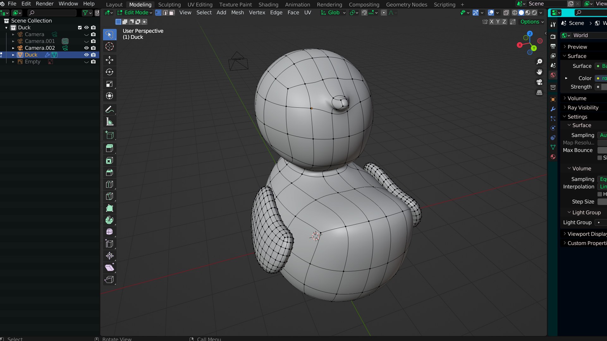Switch to the Sculpting workspace tab
Viewport: 607px width, 341px height.
pos(169,4)
